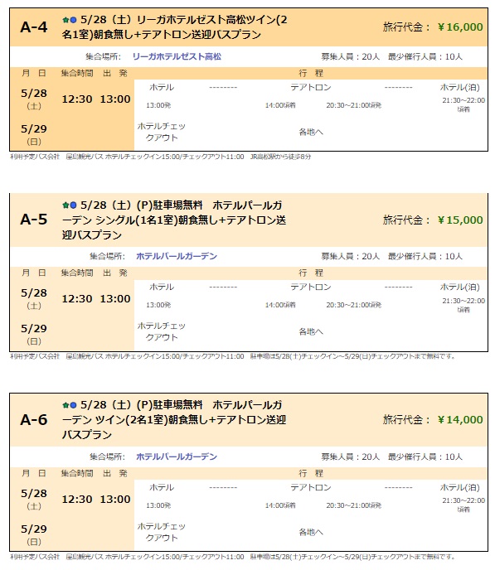
Task: Click blue circle icon in plan A-6
Action: pyautogui.click(x=73, y=405)
